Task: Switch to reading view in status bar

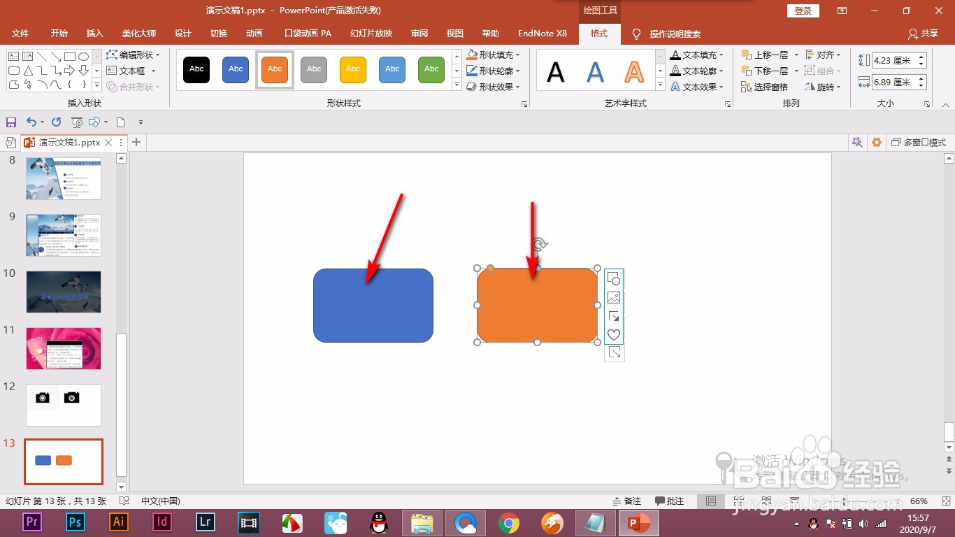Action: click(x=766, y=501)
